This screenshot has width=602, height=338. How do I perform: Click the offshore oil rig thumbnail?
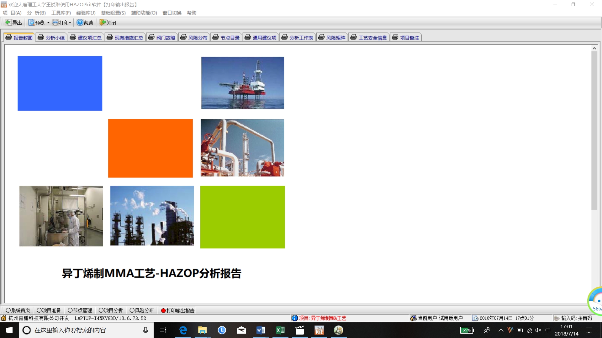[x=242, y=83]
